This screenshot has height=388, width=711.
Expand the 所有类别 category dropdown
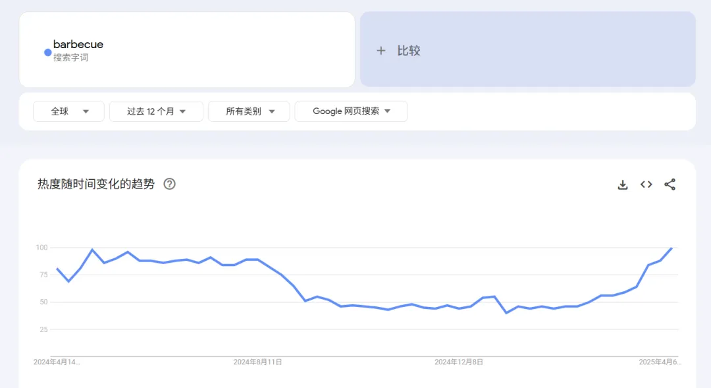click(x=249, y=111)
